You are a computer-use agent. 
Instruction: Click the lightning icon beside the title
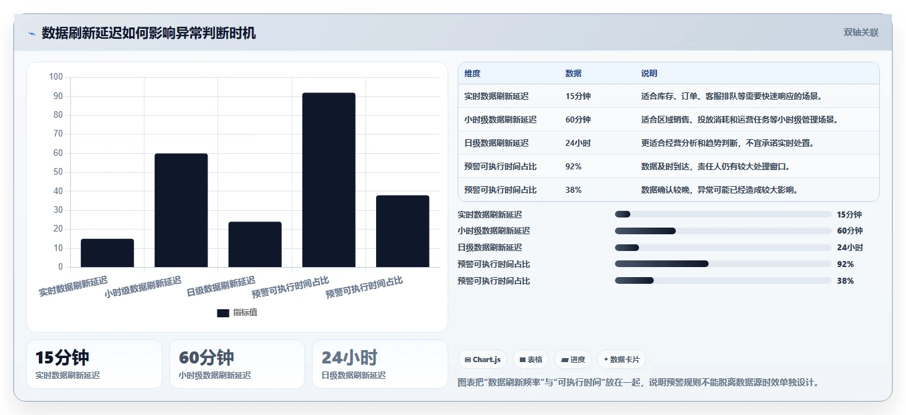point(31,33)
